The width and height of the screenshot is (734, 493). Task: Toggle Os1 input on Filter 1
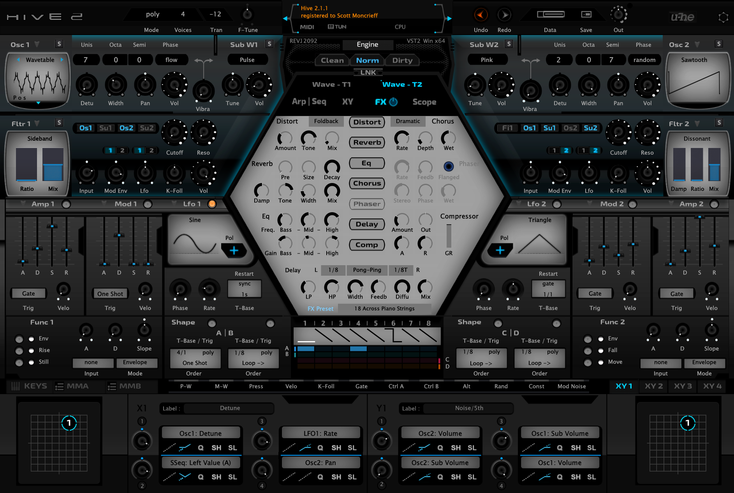click(86, 128)
